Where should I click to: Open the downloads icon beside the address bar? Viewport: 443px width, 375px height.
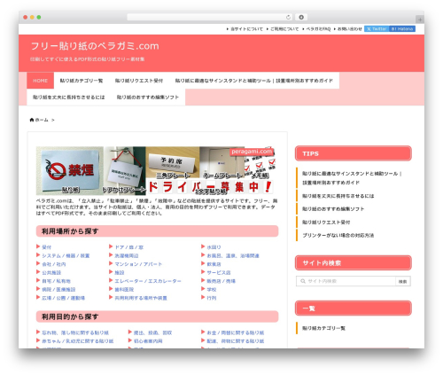[301, 18]
